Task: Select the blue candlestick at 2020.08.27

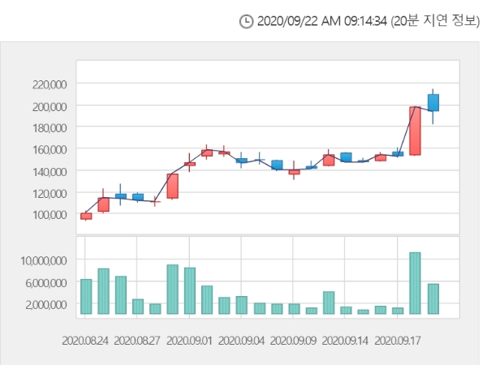Action: coord(138,197)
